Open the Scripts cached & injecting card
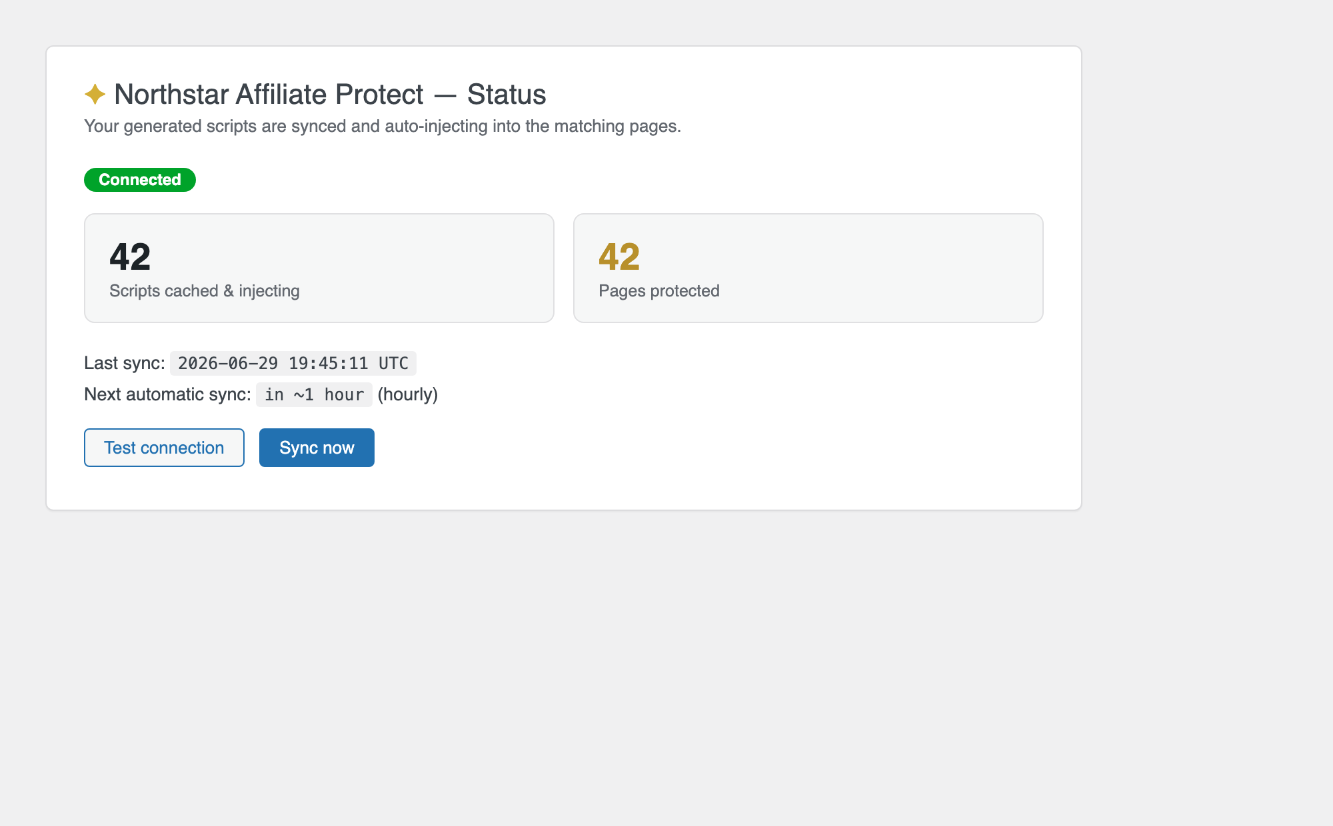 pos(319,268)
